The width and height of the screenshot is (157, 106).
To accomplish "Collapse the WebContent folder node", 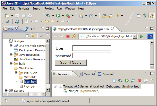I will (11, 68).
